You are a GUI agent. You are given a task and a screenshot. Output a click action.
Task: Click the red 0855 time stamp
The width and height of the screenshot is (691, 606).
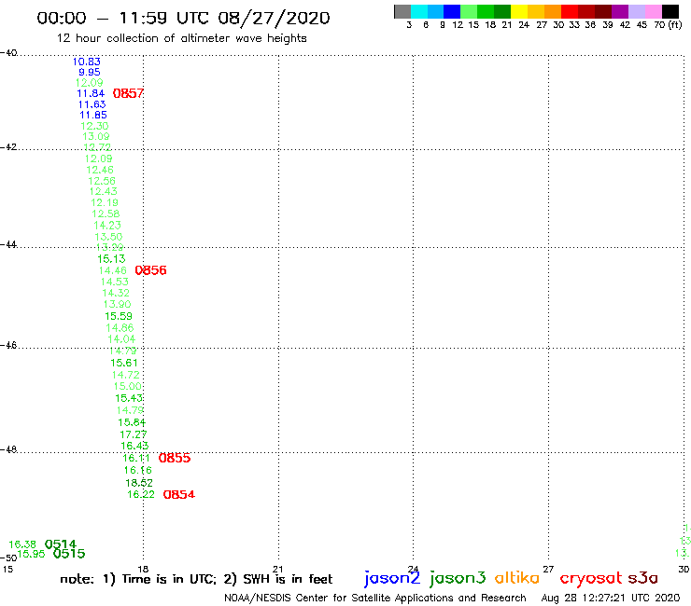pyautogui.click(x=175, y=458)
